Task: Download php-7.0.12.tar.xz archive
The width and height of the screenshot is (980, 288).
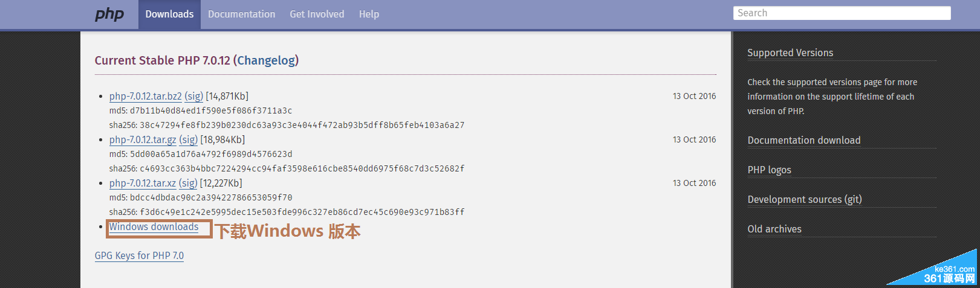Action: (x=143, y=183)
